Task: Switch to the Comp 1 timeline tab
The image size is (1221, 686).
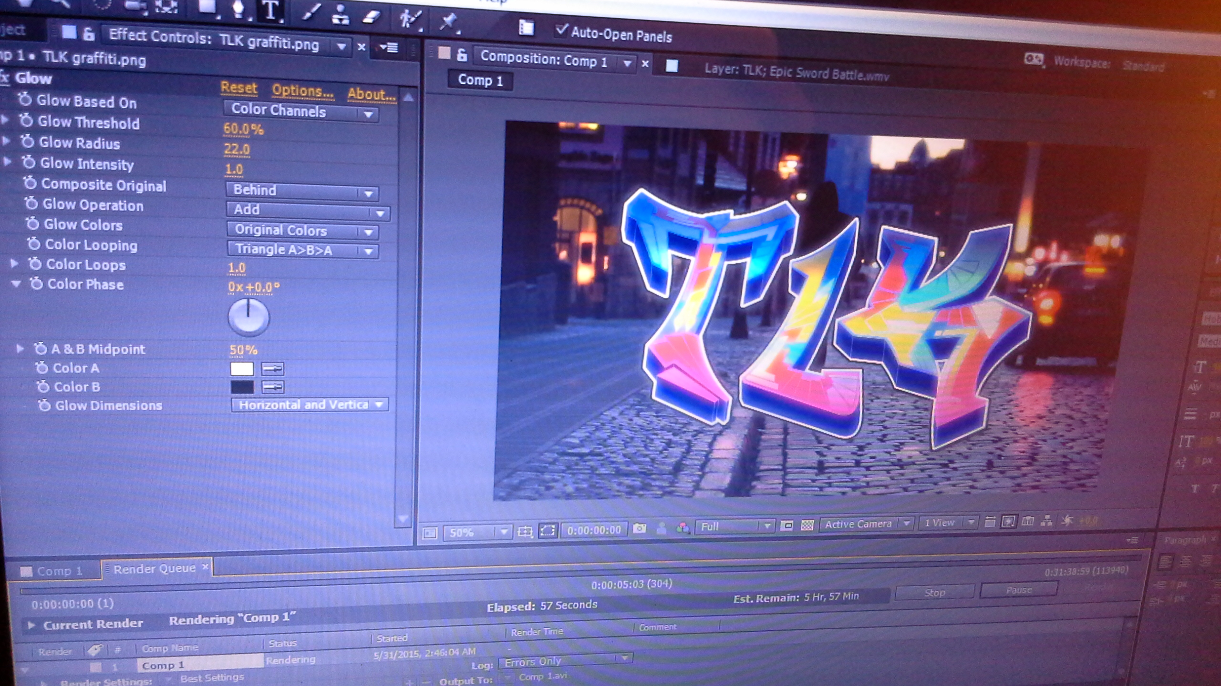Action: point(59,571)
